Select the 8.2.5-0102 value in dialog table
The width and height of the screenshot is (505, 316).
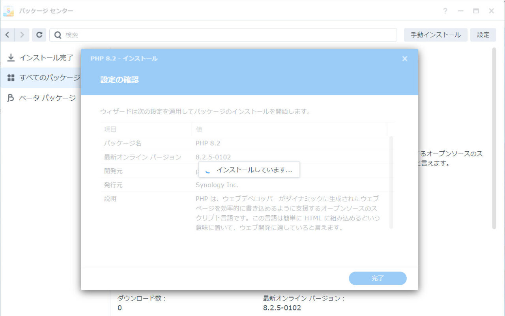(x=213, y=157)
